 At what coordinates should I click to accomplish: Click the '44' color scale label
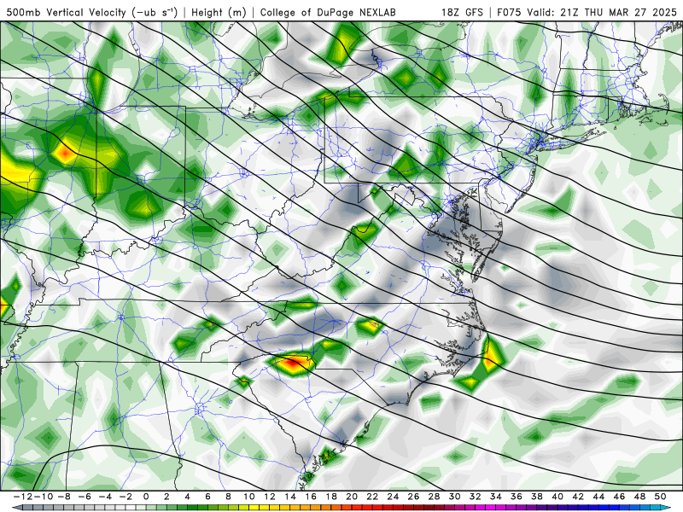[598, 497]
